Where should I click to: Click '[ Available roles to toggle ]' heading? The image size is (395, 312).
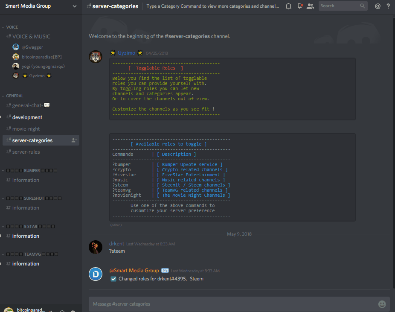click(x=168, y=144)
